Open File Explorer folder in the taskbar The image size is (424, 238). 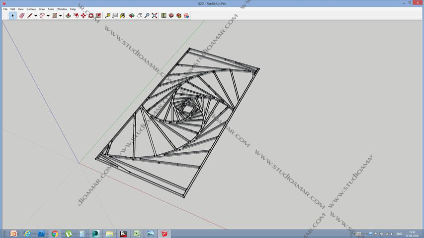[x=109, y=234]
